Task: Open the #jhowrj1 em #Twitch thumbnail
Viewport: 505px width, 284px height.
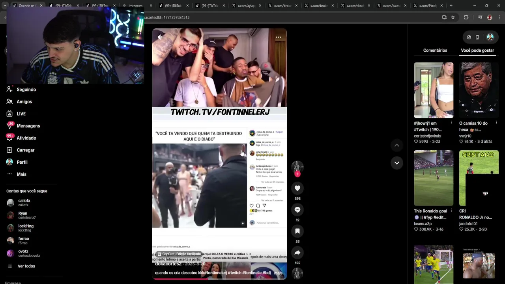Action: [434, 90]
